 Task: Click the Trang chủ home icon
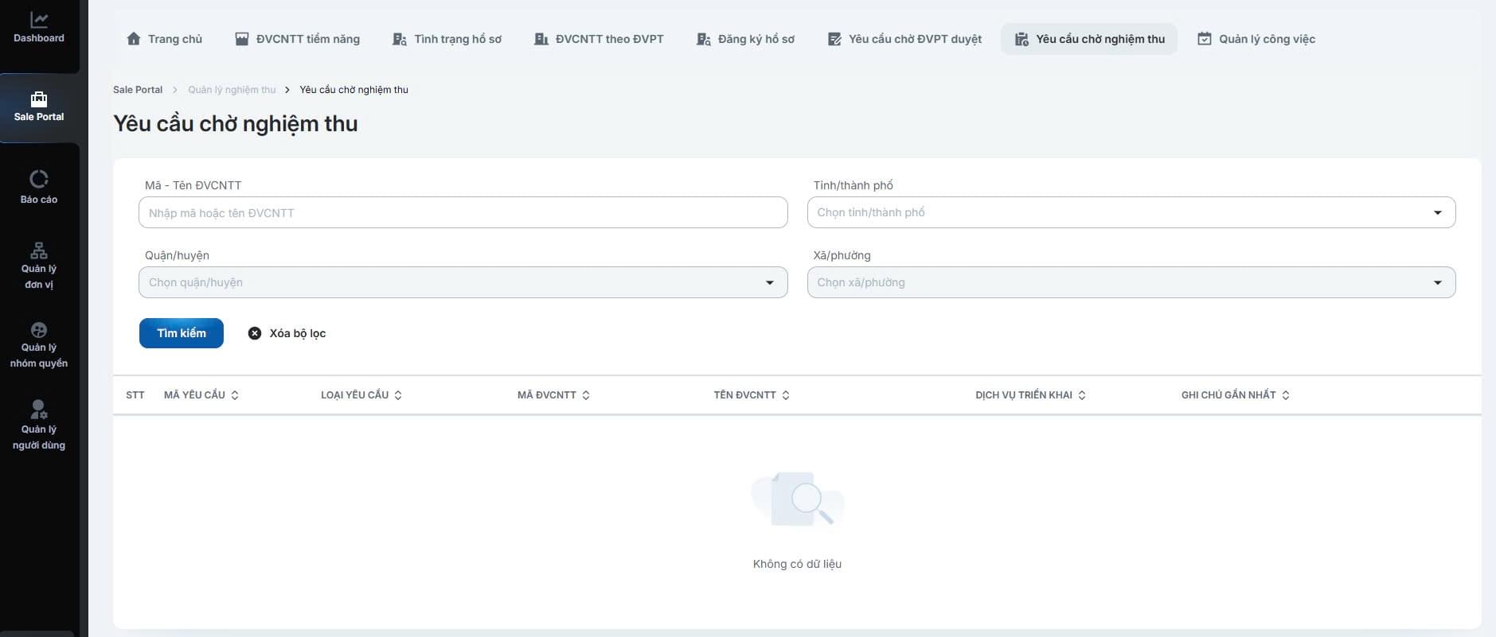pyautogui.click(x=134, y=39)
